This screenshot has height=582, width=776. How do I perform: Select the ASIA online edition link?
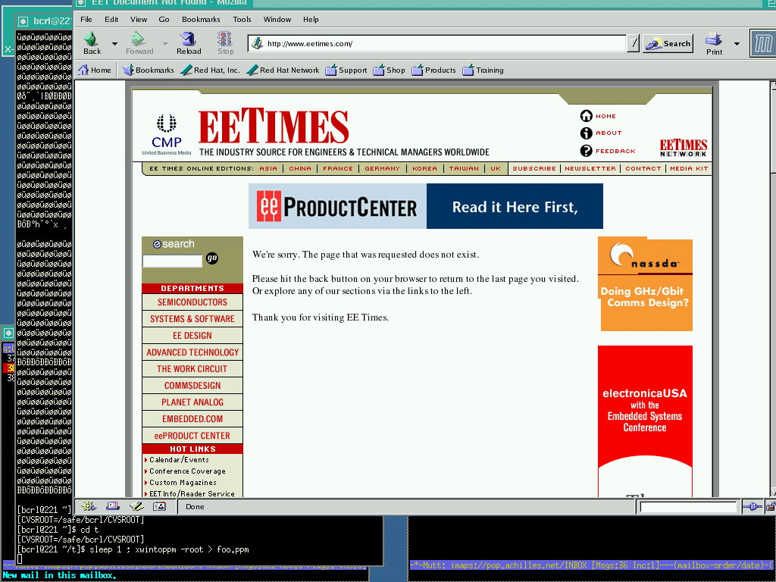tap(268, 168)
